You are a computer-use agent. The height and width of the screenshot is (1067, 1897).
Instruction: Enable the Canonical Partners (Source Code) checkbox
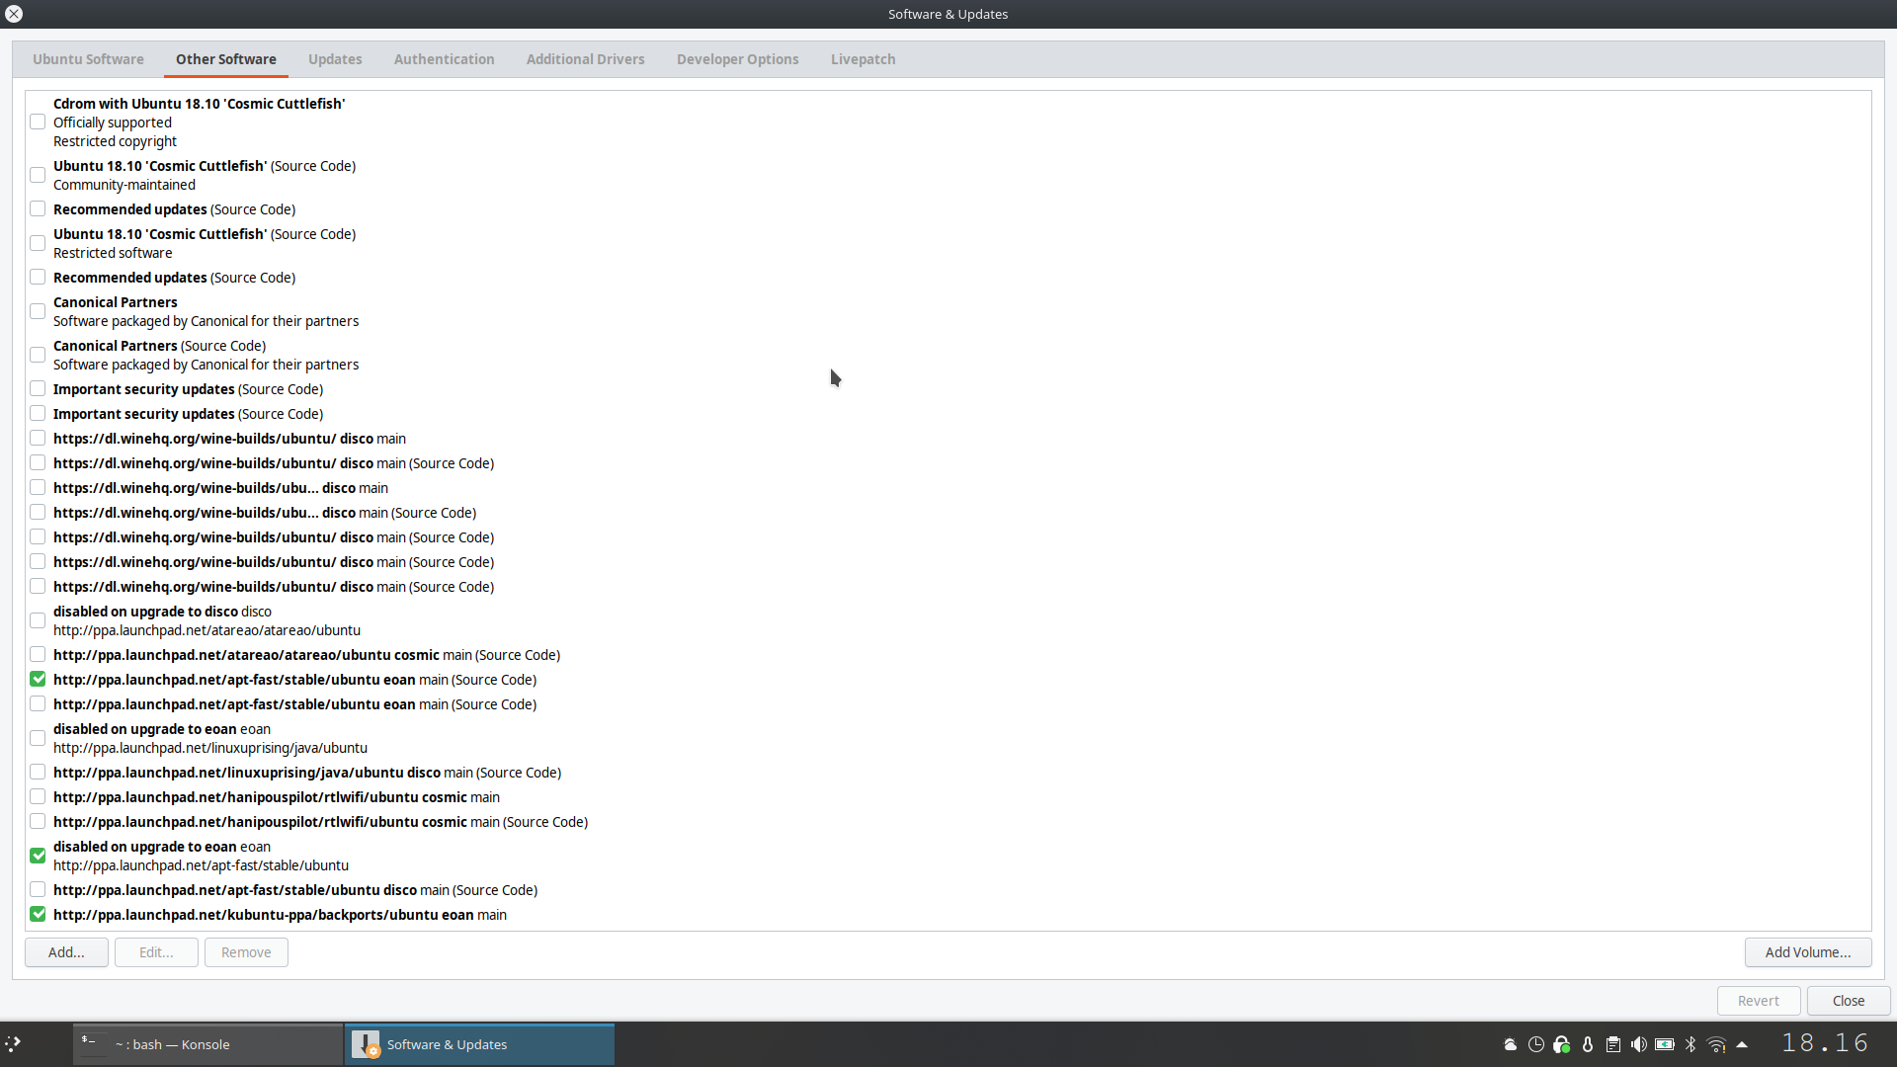coord(38,355)
